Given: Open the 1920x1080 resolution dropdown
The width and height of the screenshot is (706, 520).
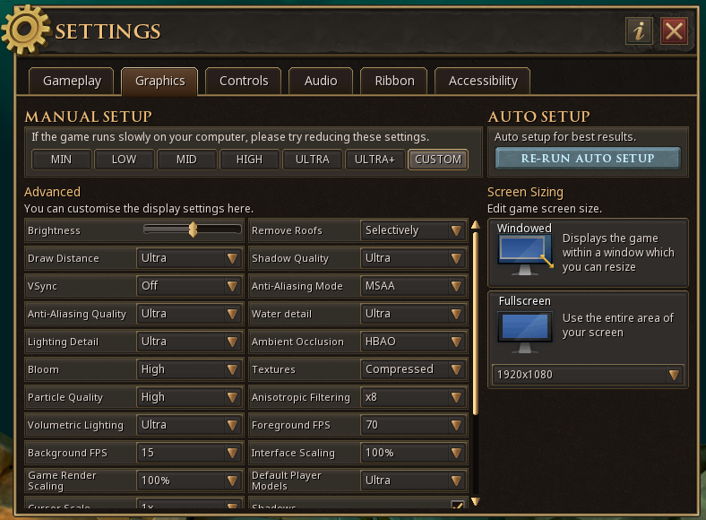Looking at the screenshot, I should (x=588, y=375).
